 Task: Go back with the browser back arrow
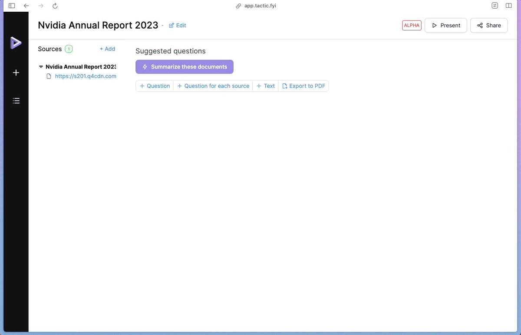(x=26, y=6)
